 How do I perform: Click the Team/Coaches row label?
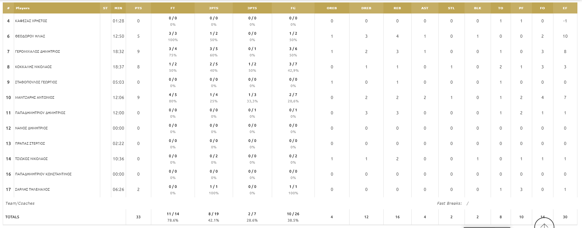point(20,203)
